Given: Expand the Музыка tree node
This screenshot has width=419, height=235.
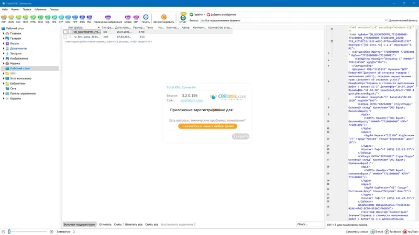Looking at the screenshot, I should (x=4, y=63).
